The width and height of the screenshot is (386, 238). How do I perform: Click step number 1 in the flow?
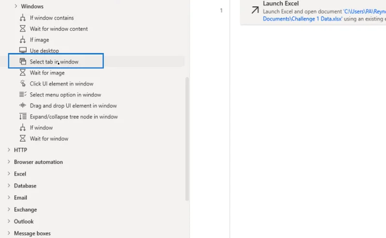click(221, 10)
